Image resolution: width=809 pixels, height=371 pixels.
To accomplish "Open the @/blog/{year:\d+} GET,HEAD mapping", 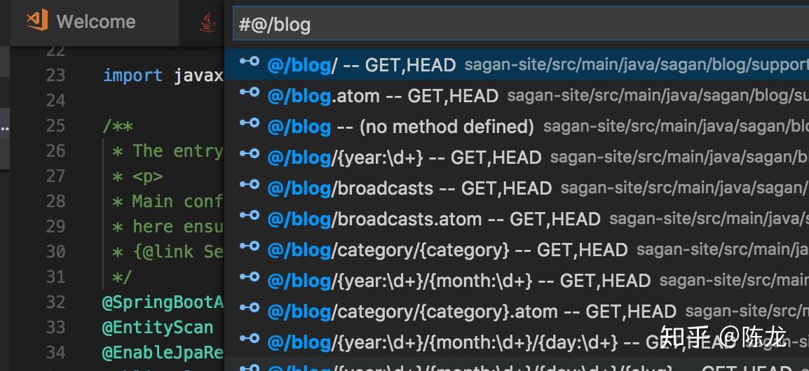I will [517, 157].
